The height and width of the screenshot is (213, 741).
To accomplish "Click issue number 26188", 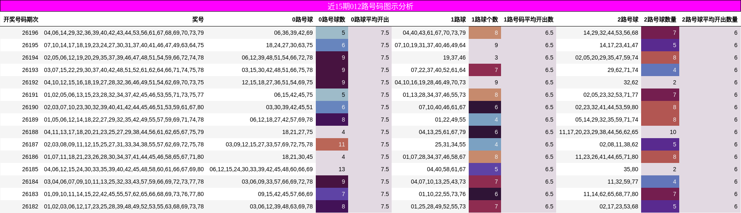I will coord(30,132).
